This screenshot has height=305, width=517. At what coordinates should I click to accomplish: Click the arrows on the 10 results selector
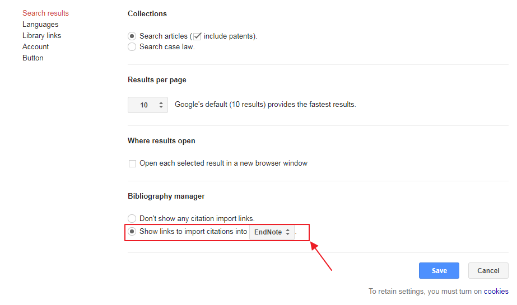click(161, 105)
